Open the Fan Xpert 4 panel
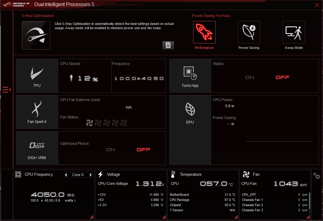 (37, 112)
